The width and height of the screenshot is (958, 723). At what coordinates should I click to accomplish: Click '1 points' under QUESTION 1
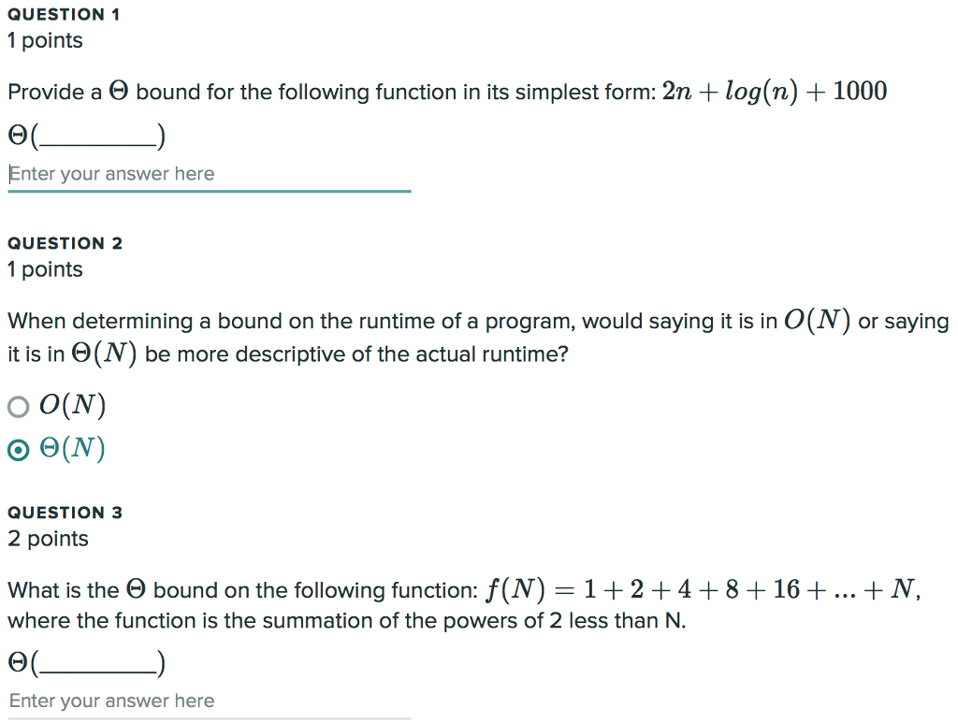point(44,40)
